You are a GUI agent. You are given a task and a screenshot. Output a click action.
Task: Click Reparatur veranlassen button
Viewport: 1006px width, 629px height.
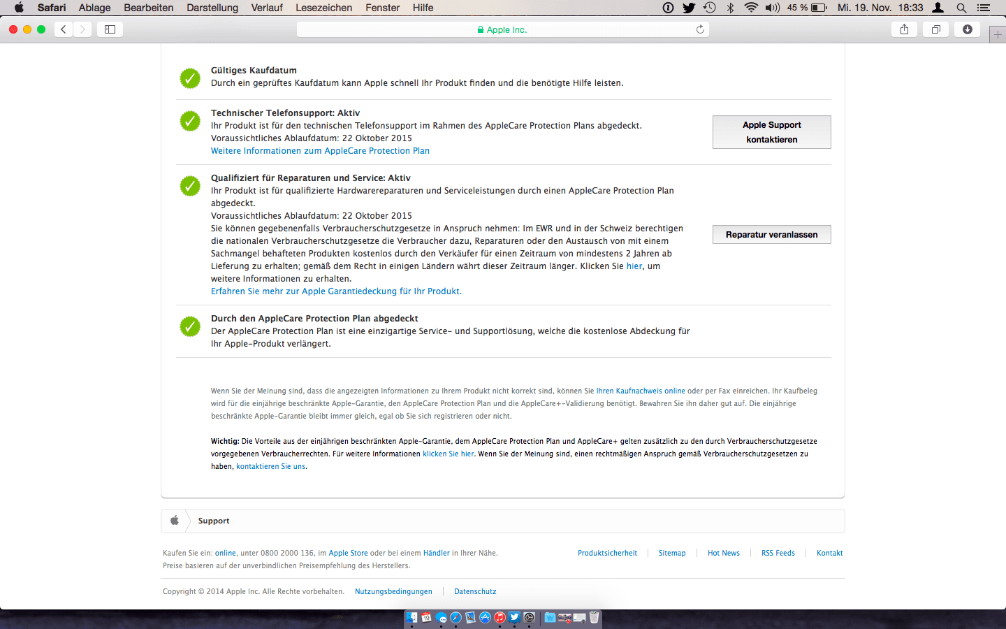pos(772,234)
